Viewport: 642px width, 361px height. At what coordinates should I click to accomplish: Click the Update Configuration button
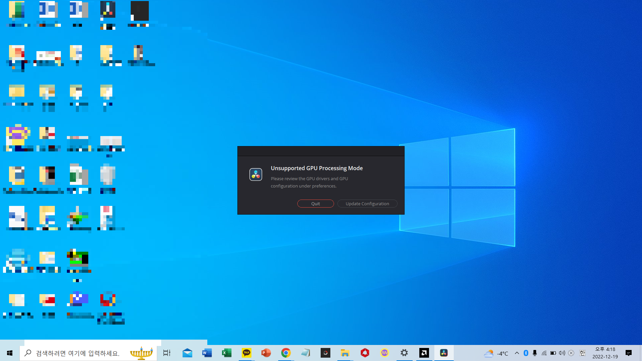367,204
